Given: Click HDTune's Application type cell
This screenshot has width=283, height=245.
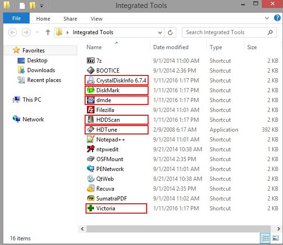Looking at the screenshot, I should (x=224, y=130).
